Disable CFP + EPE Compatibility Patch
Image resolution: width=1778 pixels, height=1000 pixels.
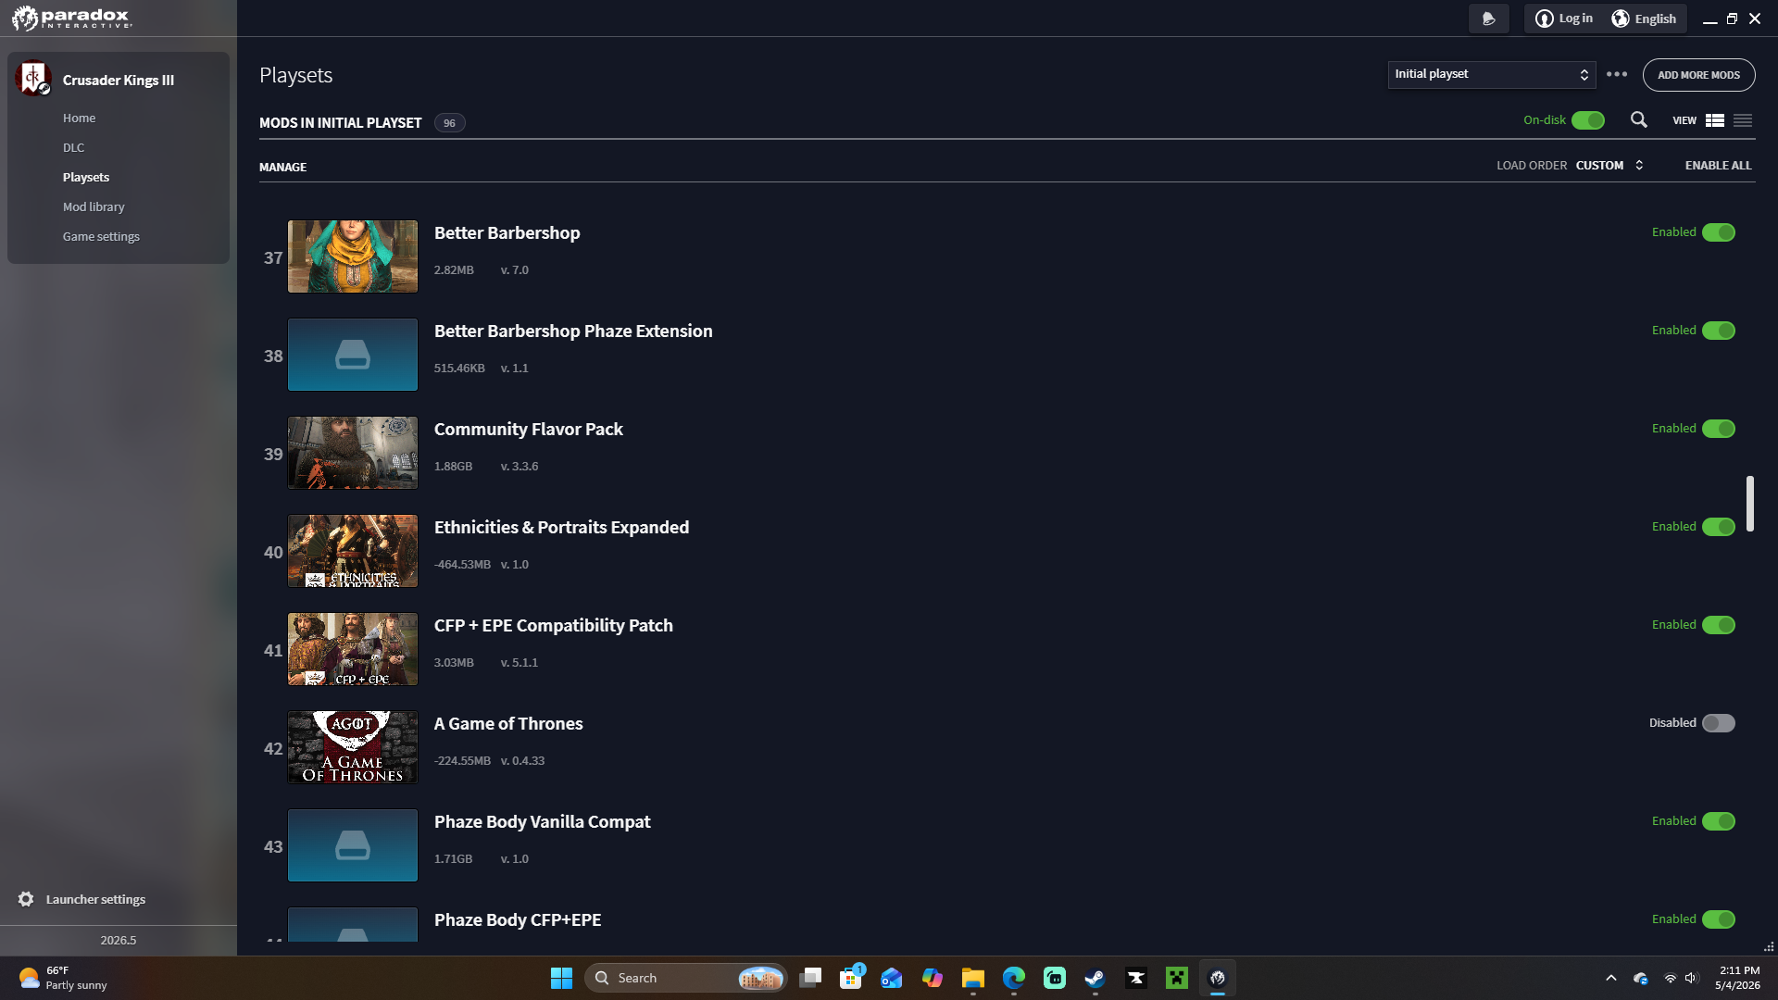click(1719, 625)
